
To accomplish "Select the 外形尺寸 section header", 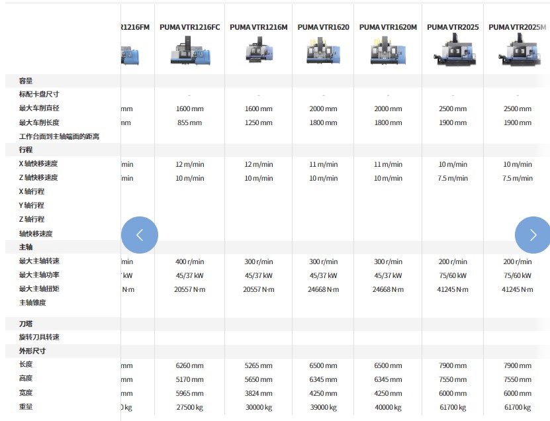I will (32, 351).
